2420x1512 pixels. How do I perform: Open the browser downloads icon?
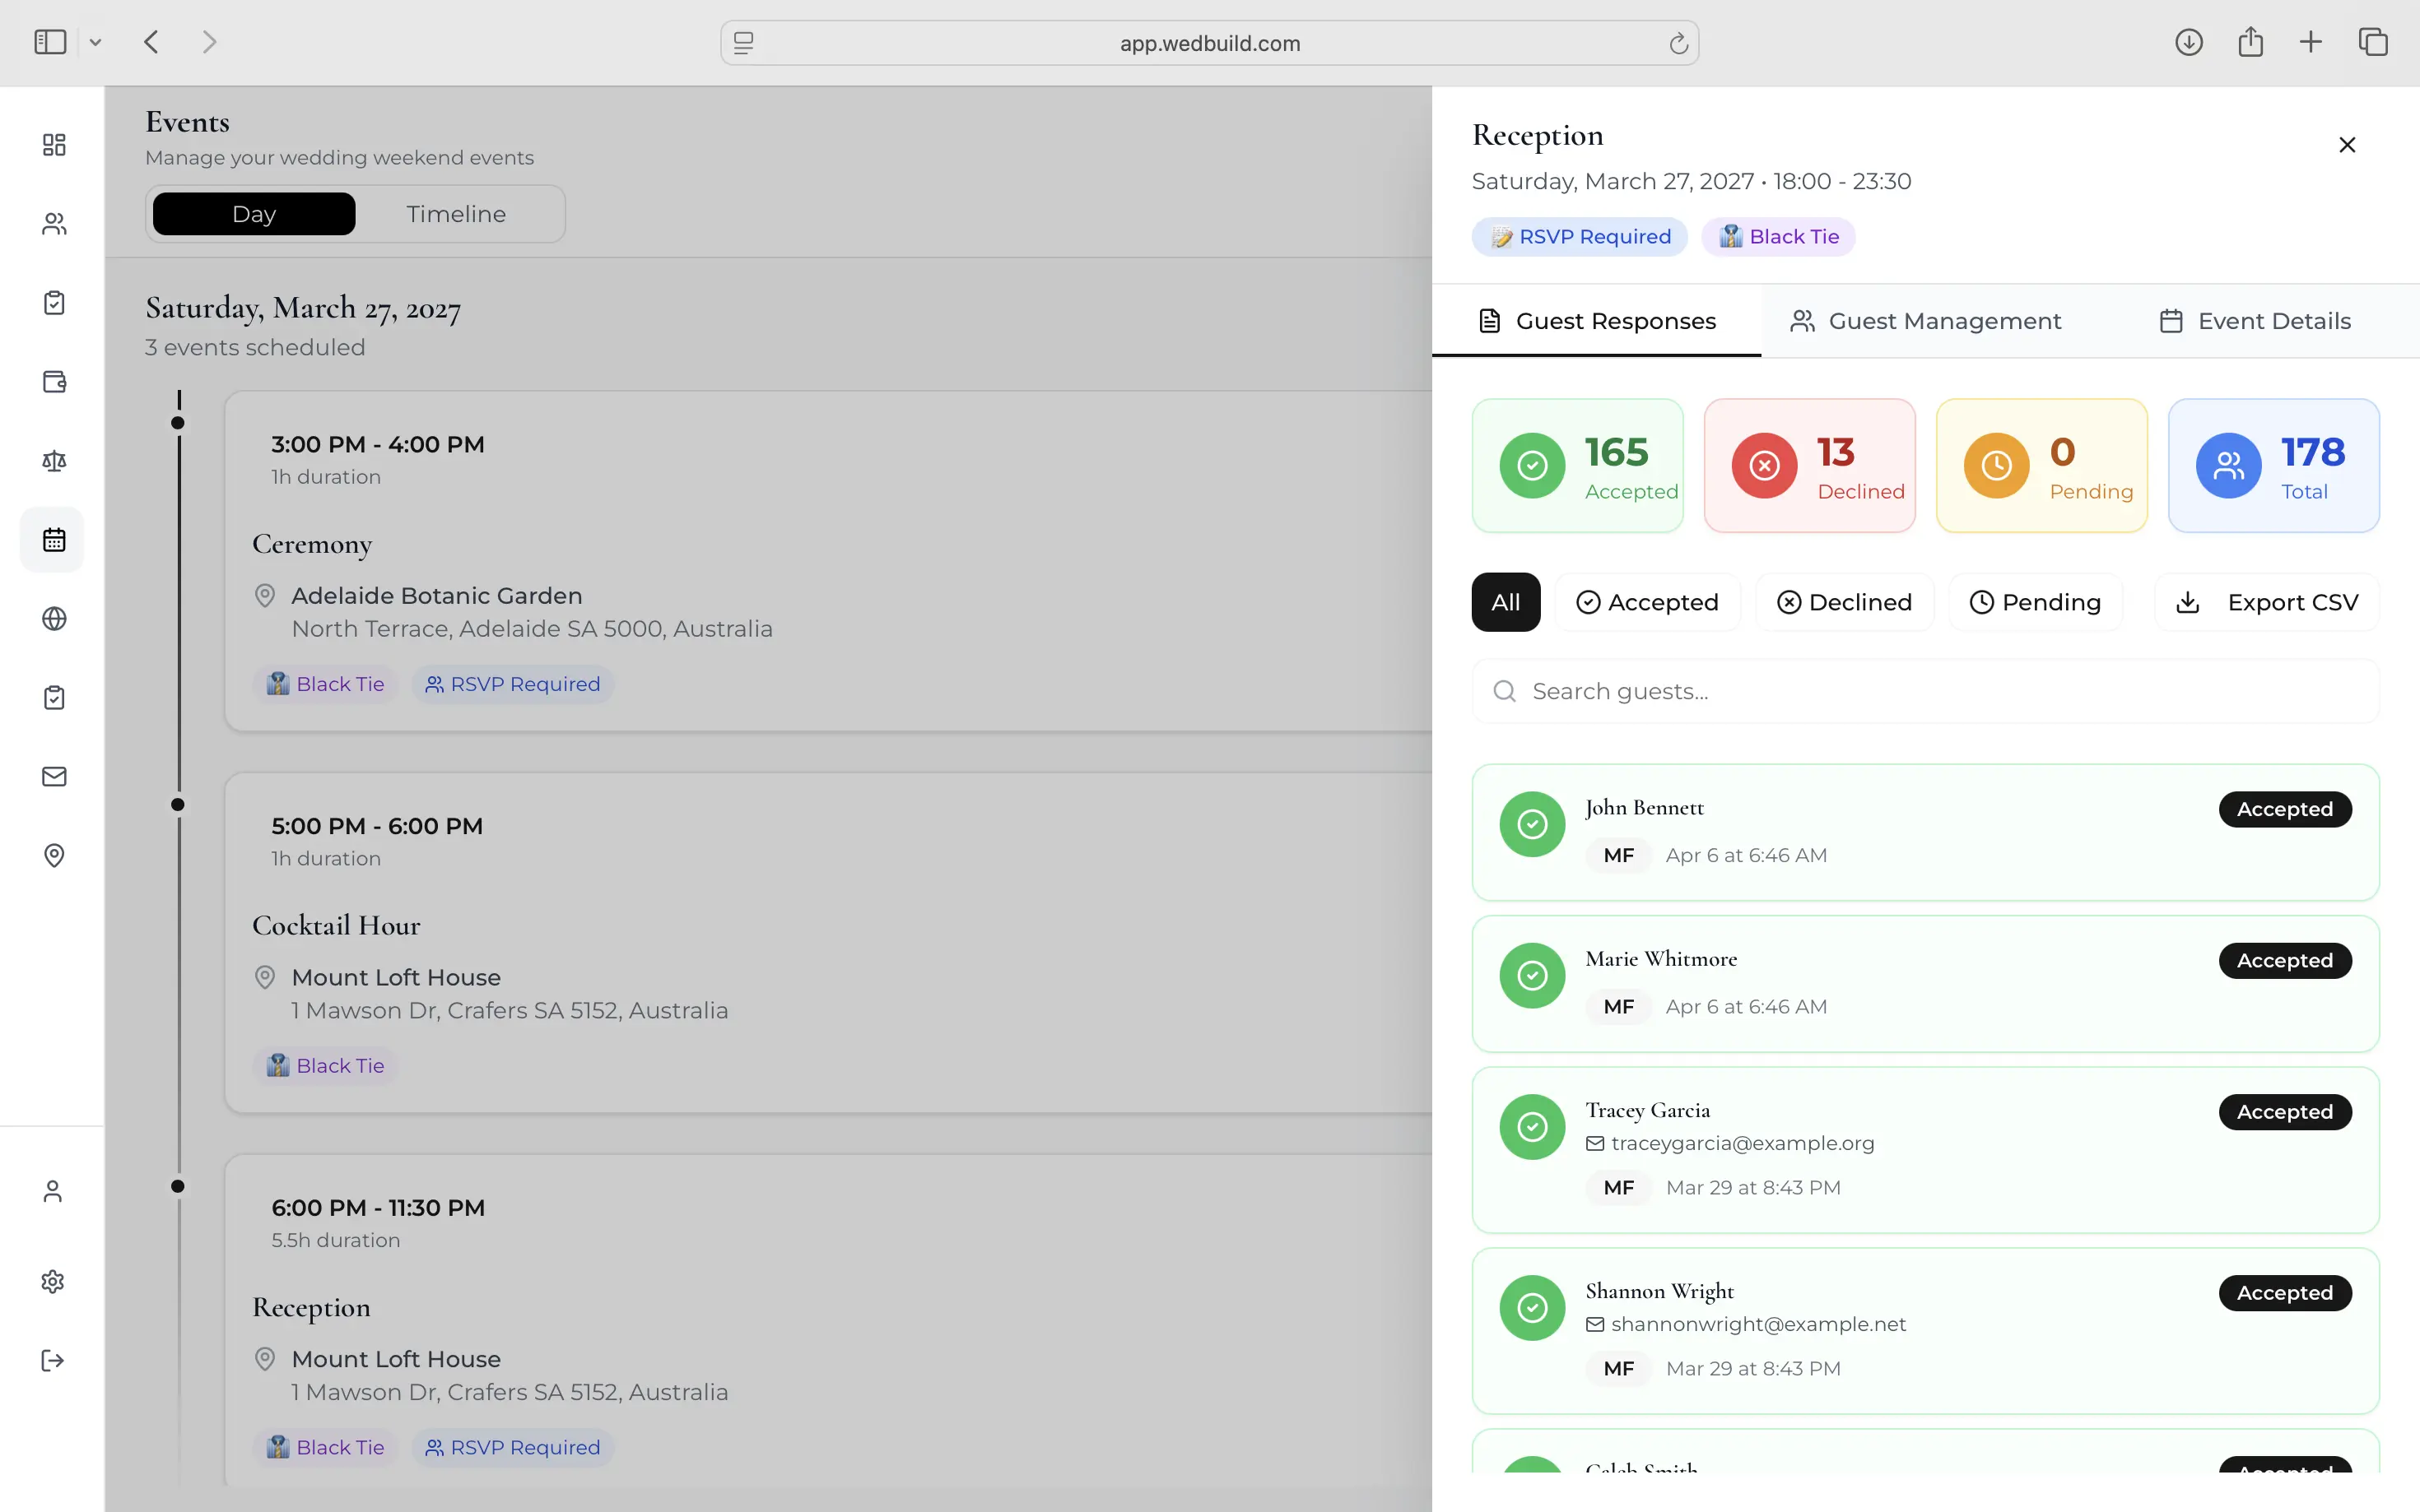coord(2189,42)
